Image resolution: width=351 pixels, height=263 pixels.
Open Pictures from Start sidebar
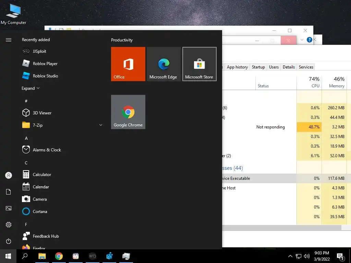9,208
